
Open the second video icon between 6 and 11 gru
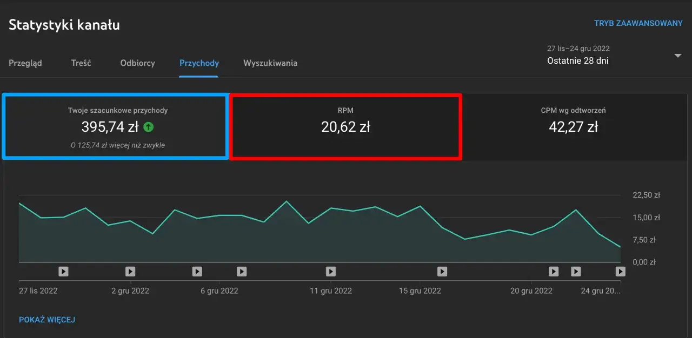click(x=242, y=272)
